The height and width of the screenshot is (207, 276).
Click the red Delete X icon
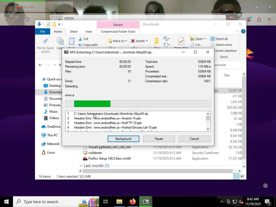tap(133, 41)
